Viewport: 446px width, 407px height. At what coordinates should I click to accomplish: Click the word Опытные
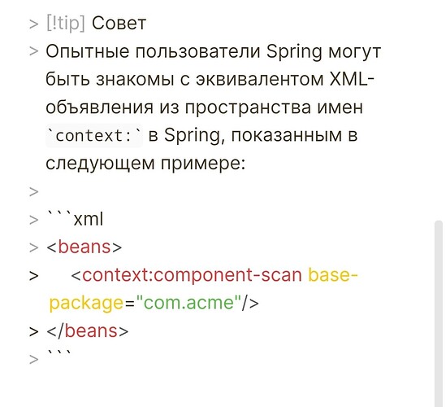click(x=87, y=51)
